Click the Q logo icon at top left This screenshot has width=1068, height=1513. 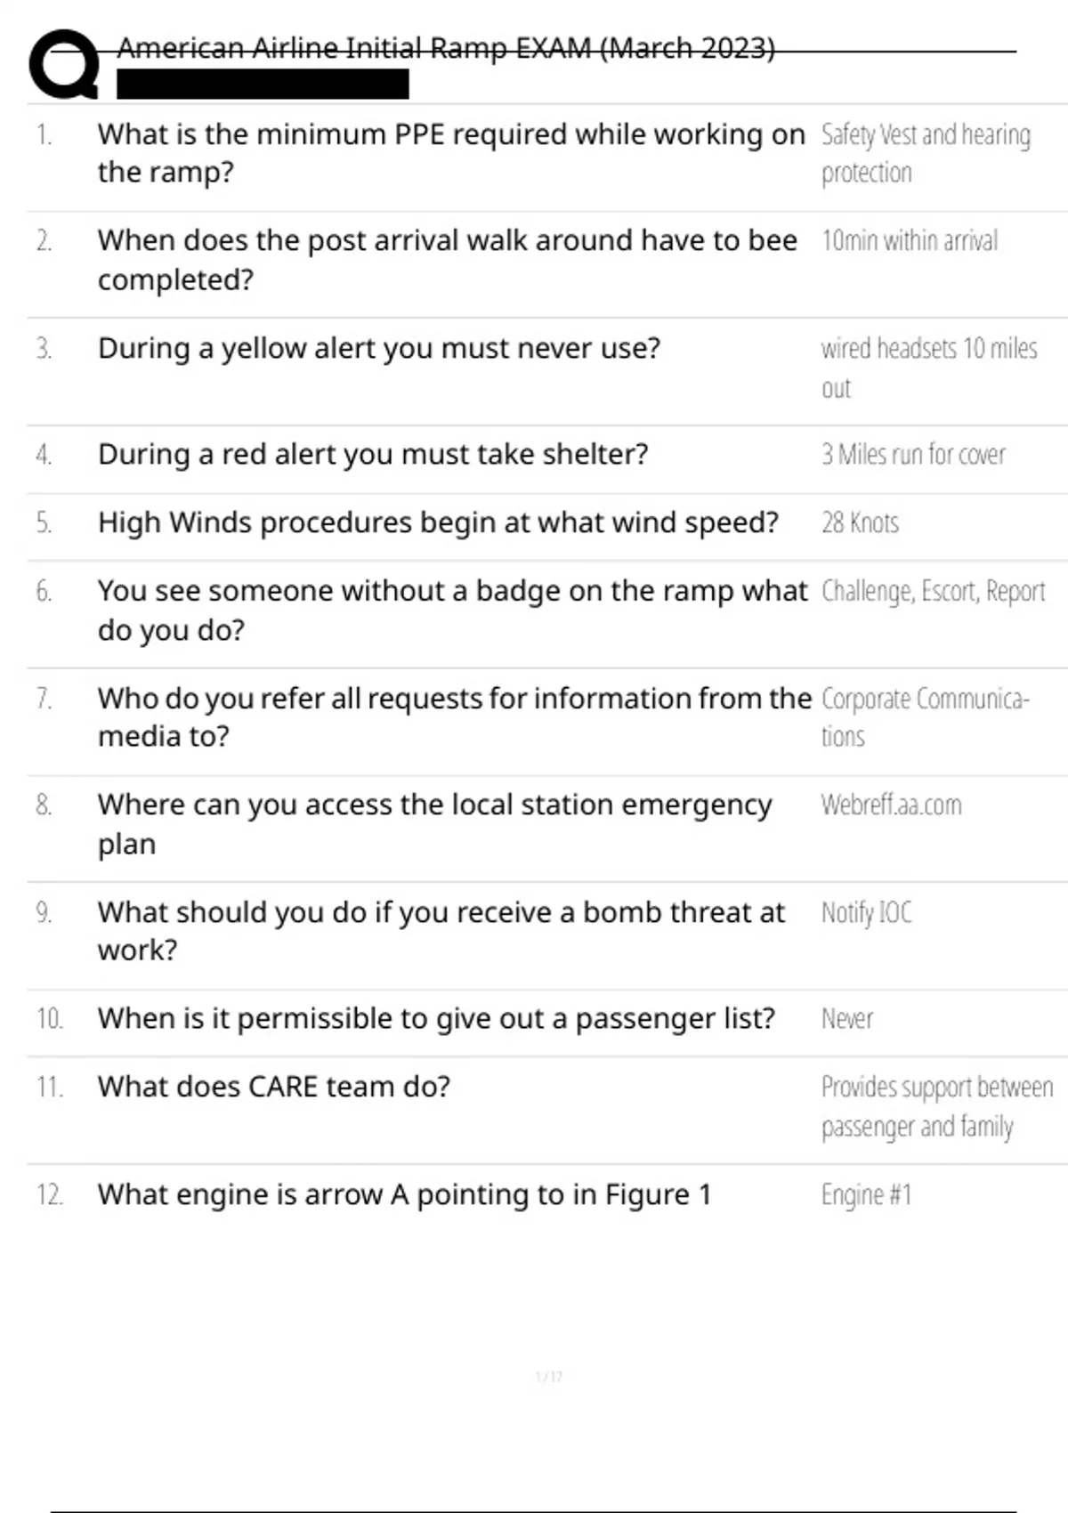tap(64, 64)
